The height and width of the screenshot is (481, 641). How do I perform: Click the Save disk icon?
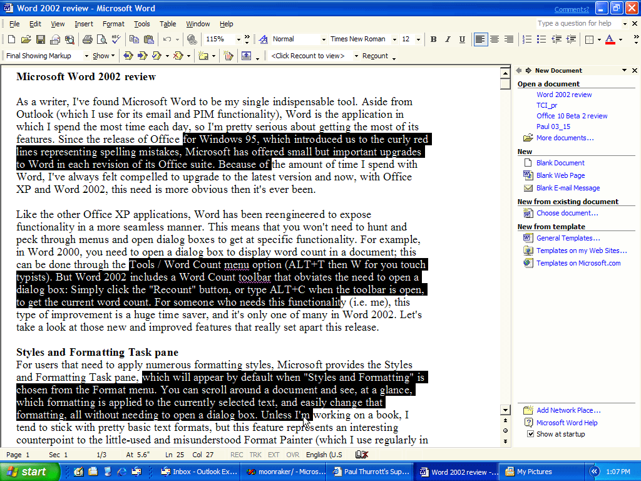click(40, 39)
